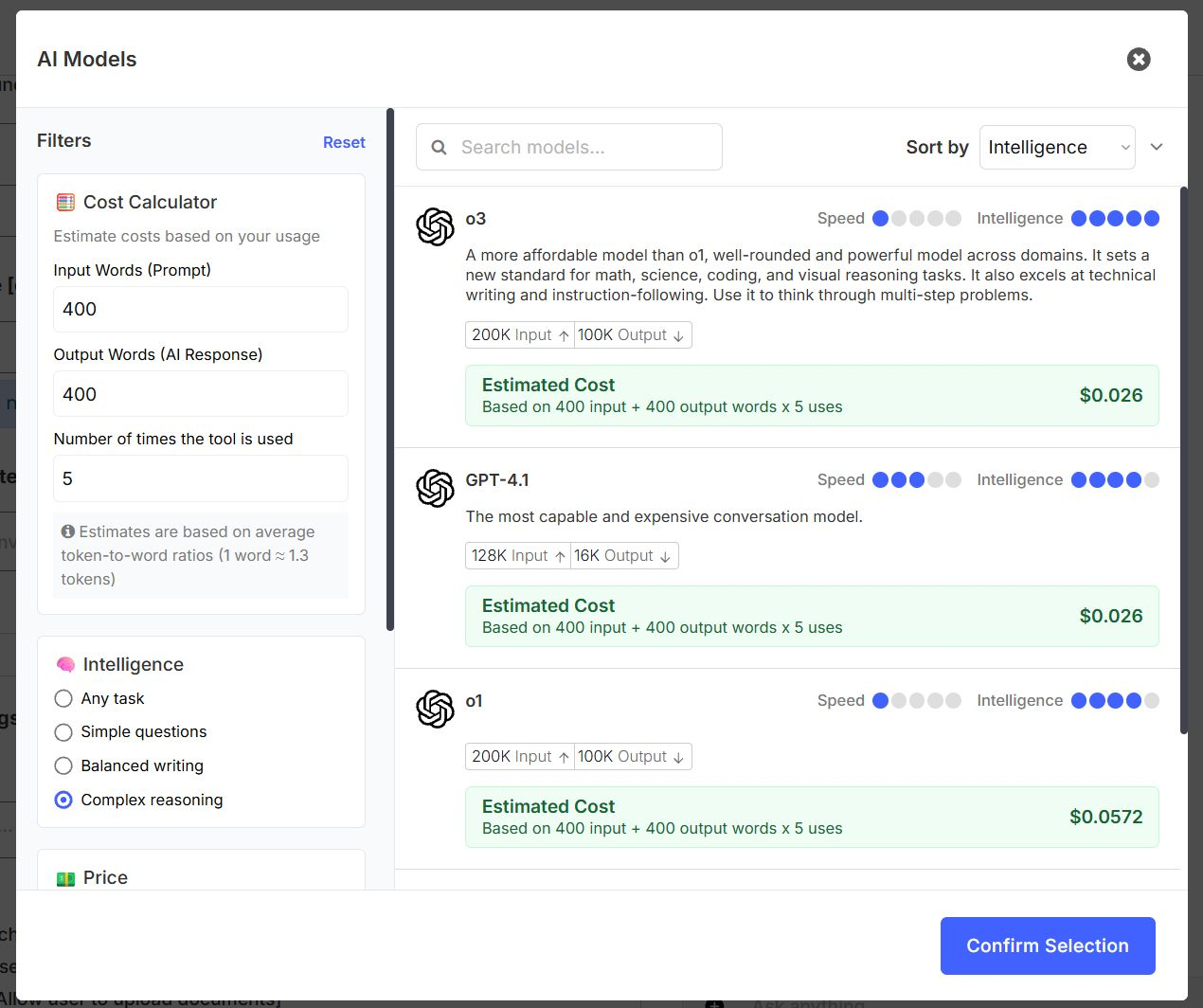This screenshot has width=1203, height=1008.
Task: Choose the Simple questions radio option
Action: click(x=63, y=732)
